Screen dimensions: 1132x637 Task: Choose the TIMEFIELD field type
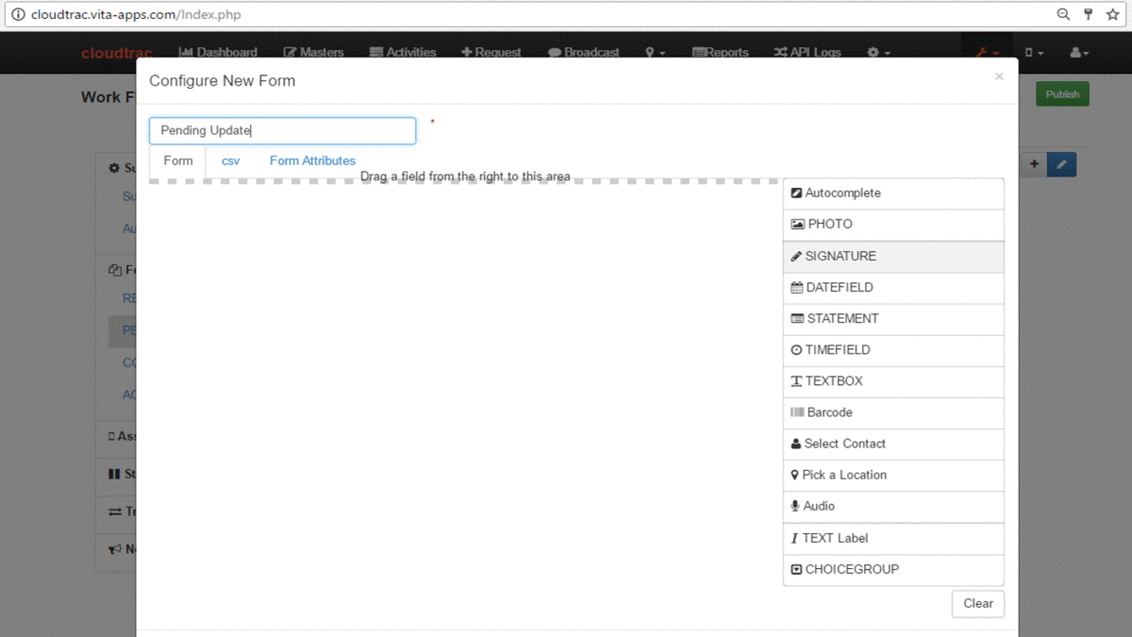[893, 350]
